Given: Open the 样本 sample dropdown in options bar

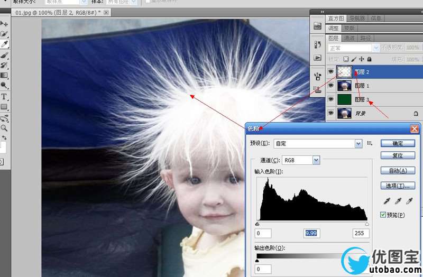Looking at the screenshot, I should coord(122,2).
